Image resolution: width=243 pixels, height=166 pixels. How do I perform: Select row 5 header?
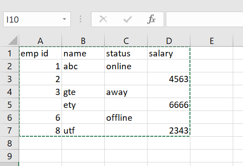coord(9,104)
